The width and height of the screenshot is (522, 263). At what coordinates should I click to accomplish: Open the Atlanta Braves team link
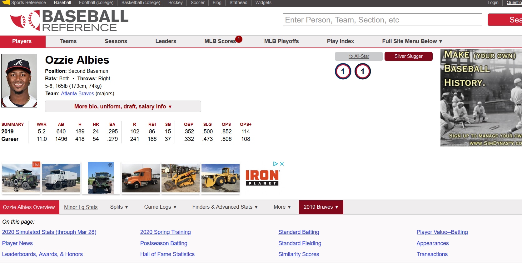[77, 93]
